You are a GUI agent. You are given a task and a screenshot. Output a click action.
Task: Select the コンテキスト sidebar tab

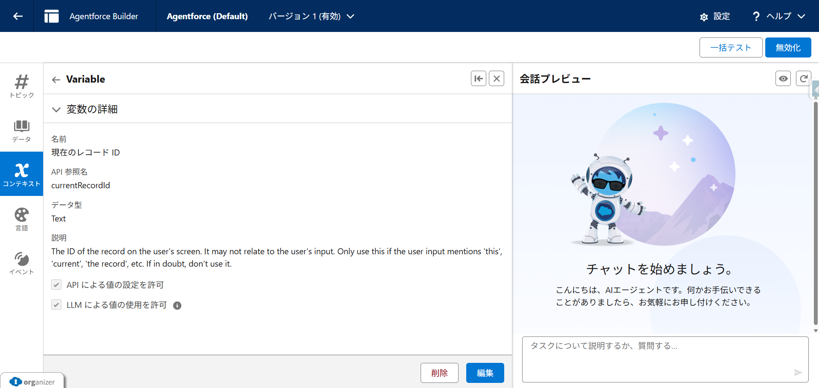pos(22,174)
